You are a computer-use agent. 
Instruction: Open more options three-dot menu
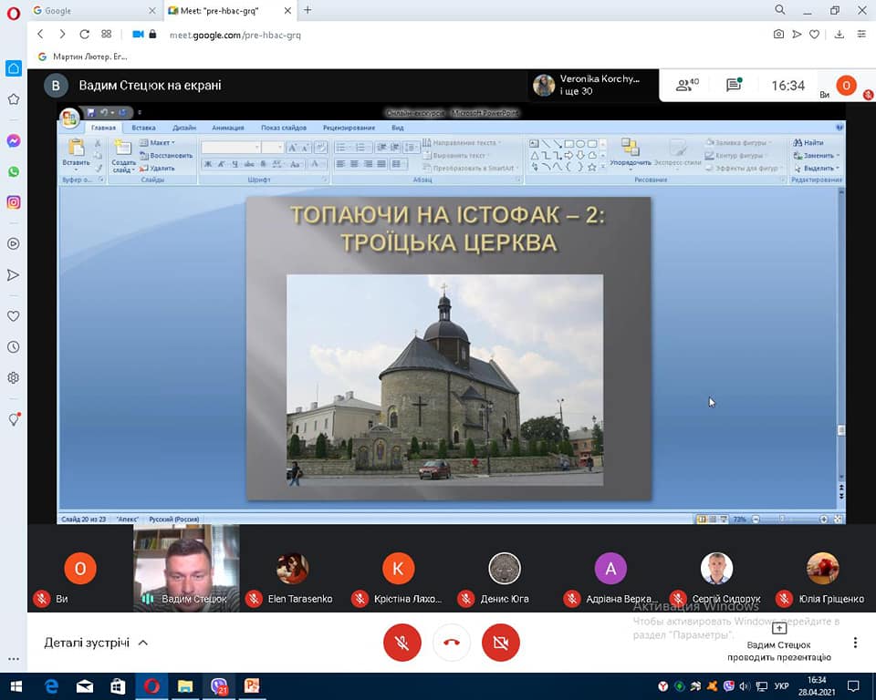click(x=855, y=643)
